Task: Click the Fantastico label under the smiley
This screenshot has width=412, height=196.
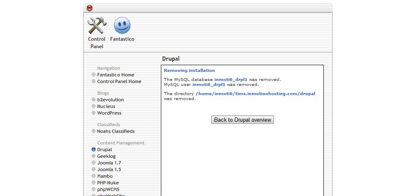Action: click(122, 39)
